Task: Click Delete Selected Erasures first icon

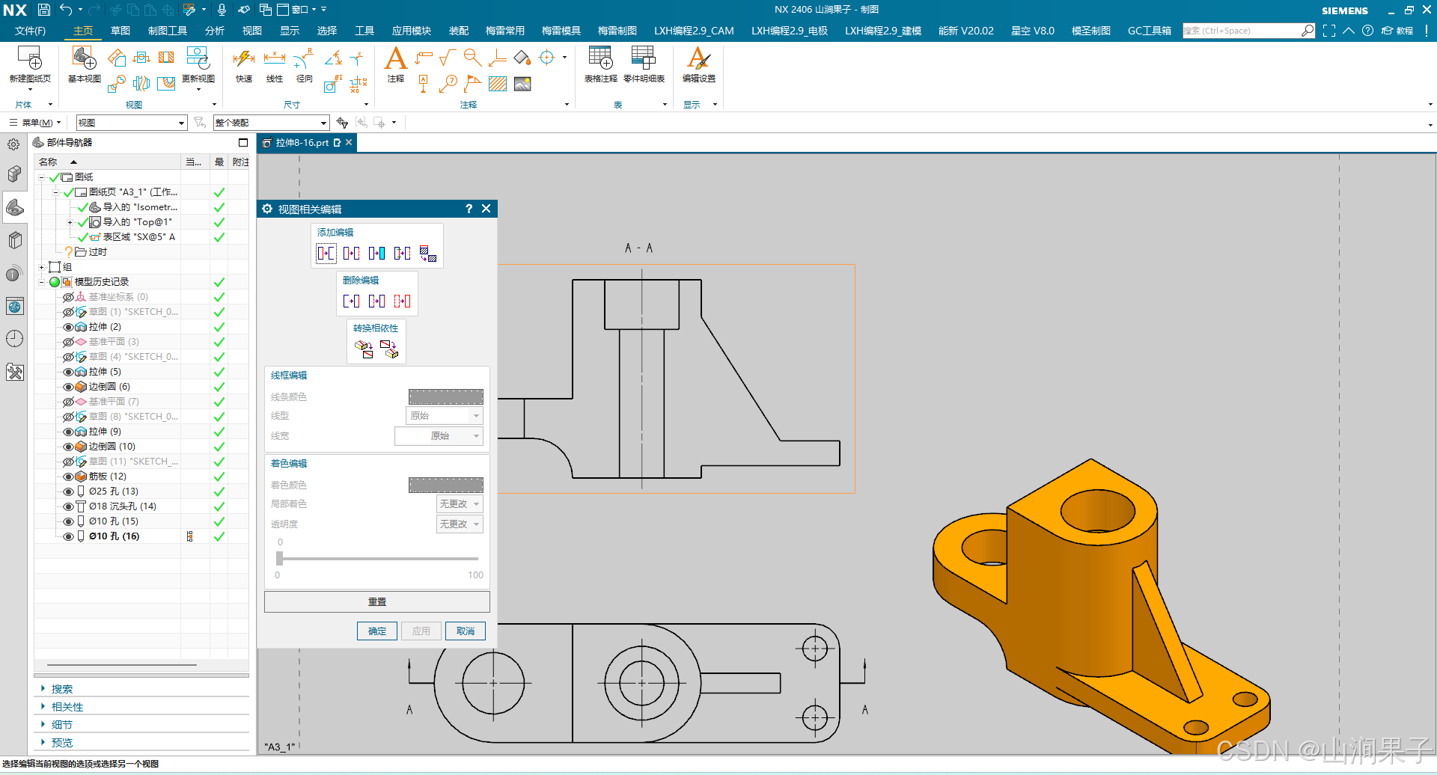Action: pos(351,301)
